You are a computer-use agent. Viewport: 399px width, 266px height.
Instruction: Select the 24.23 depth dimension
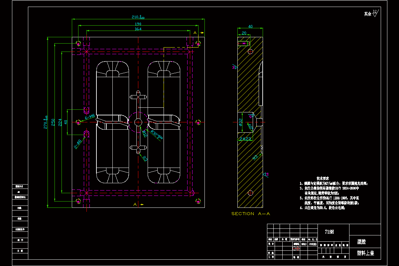(245, 139)
